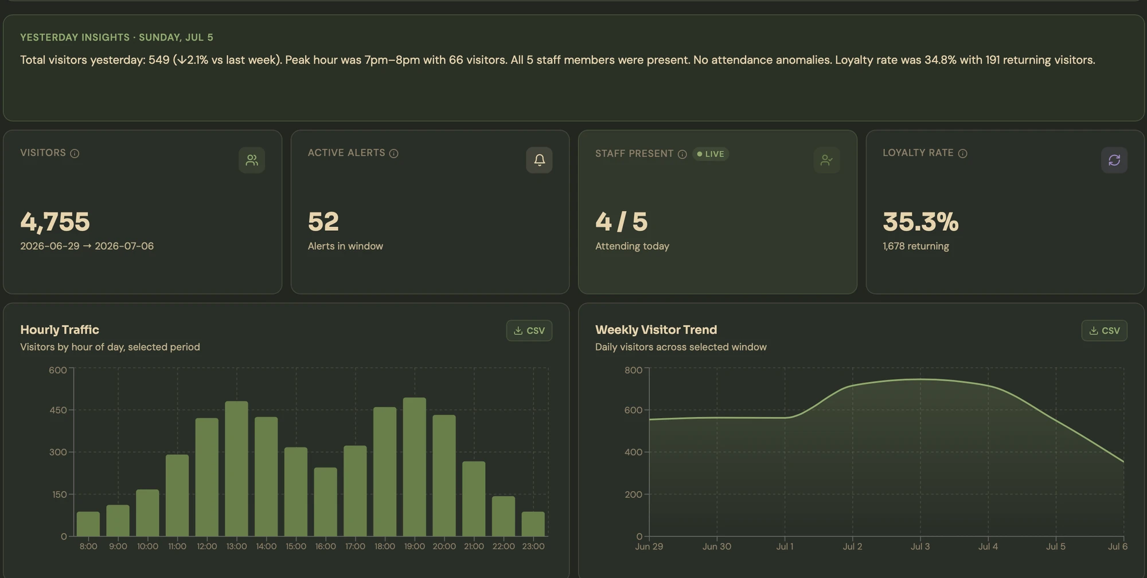
Task: Click the 8:00 bar in Hourly Traffic
Action: 88,524
